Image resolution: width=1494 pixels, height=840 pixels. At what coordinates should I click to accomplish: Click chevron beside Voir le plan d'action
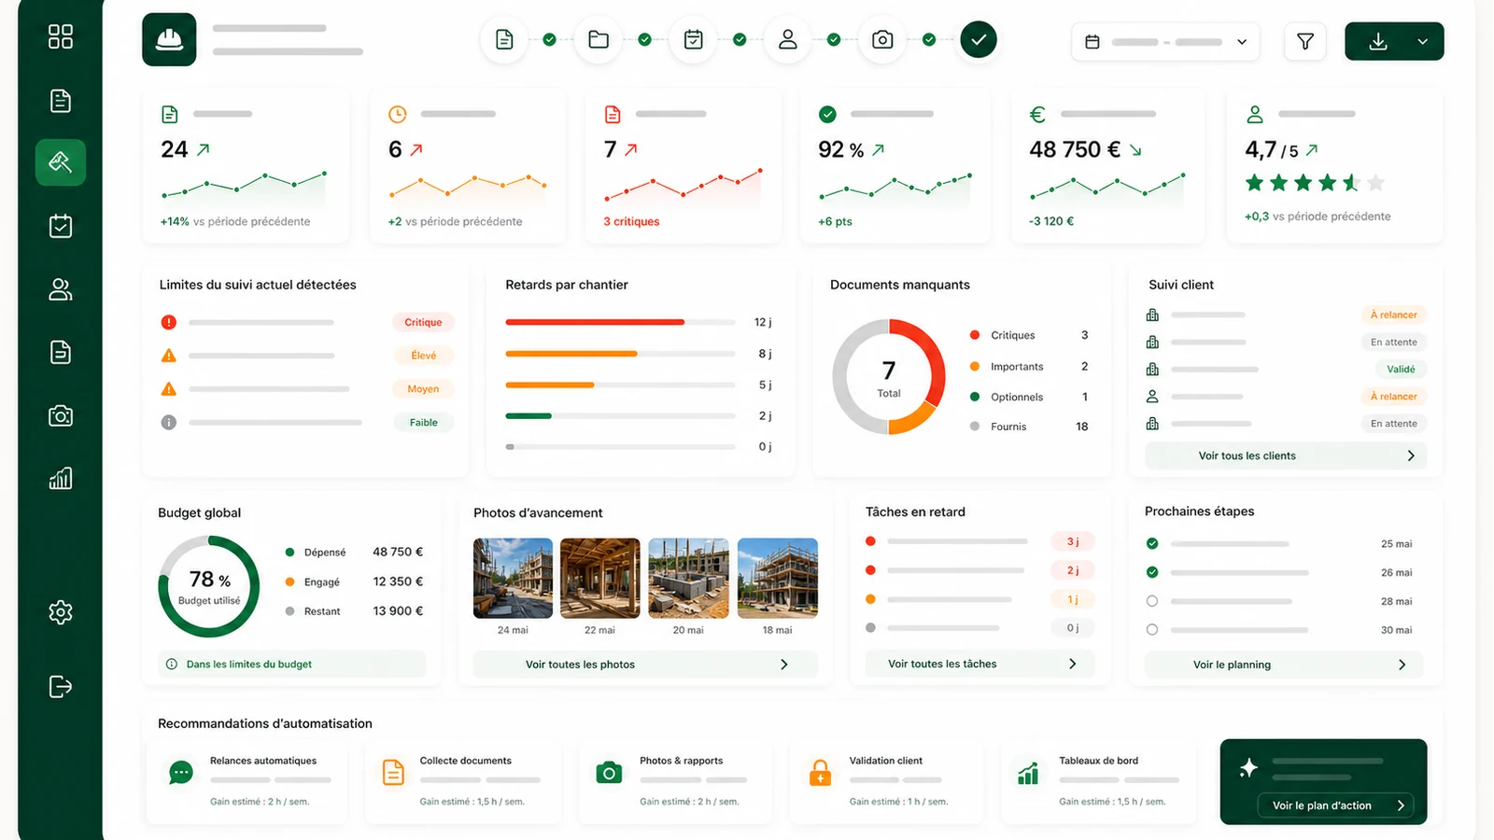pyautogui.click(x=1401, y=805)
